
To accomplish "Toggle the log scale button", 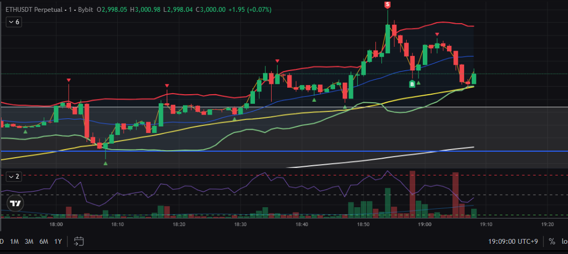I will tap(564, 242).
